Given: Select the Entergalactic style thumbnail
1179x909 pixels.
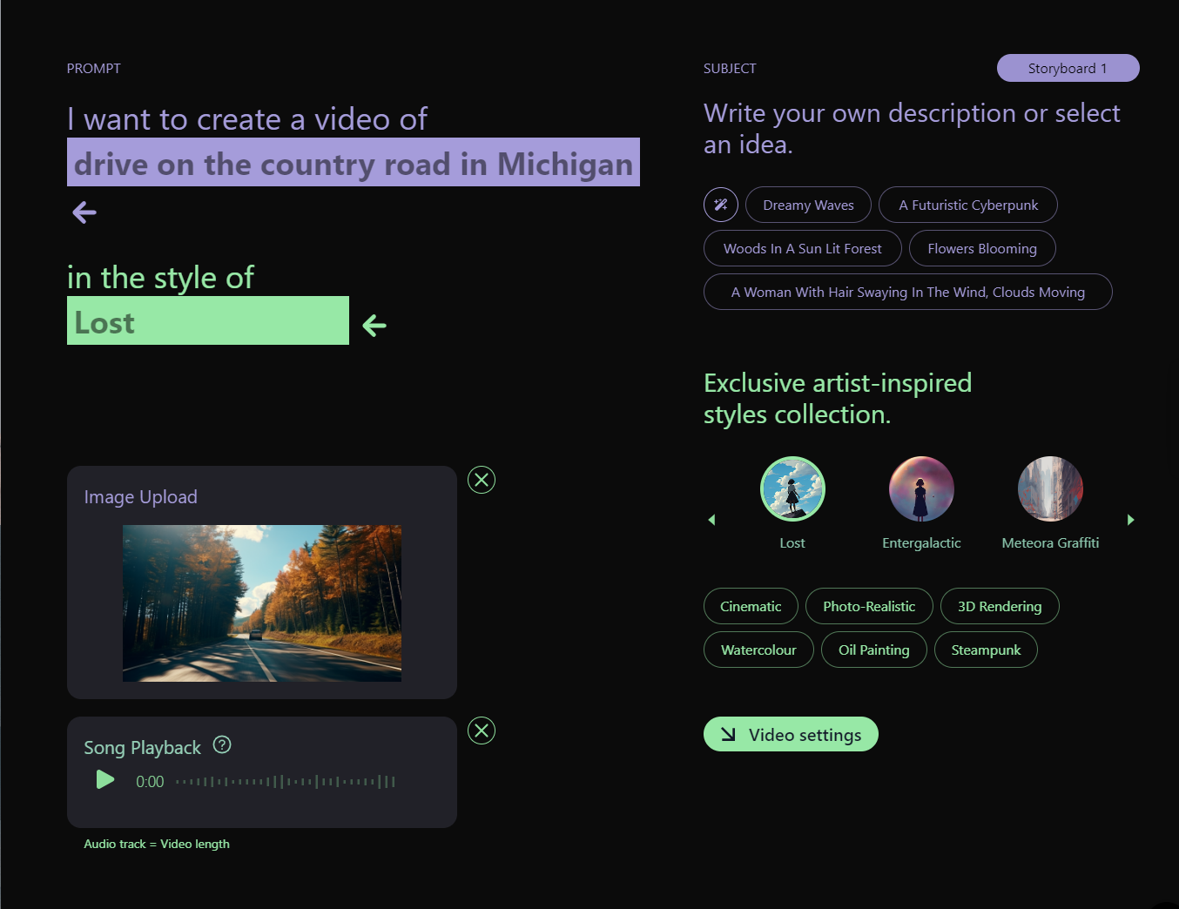Looking at the screenshot, I should [x=921, y=488].
